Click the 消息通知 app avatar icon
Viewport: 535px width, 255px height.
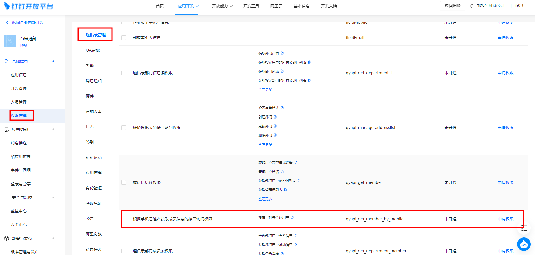pos(10,41)
